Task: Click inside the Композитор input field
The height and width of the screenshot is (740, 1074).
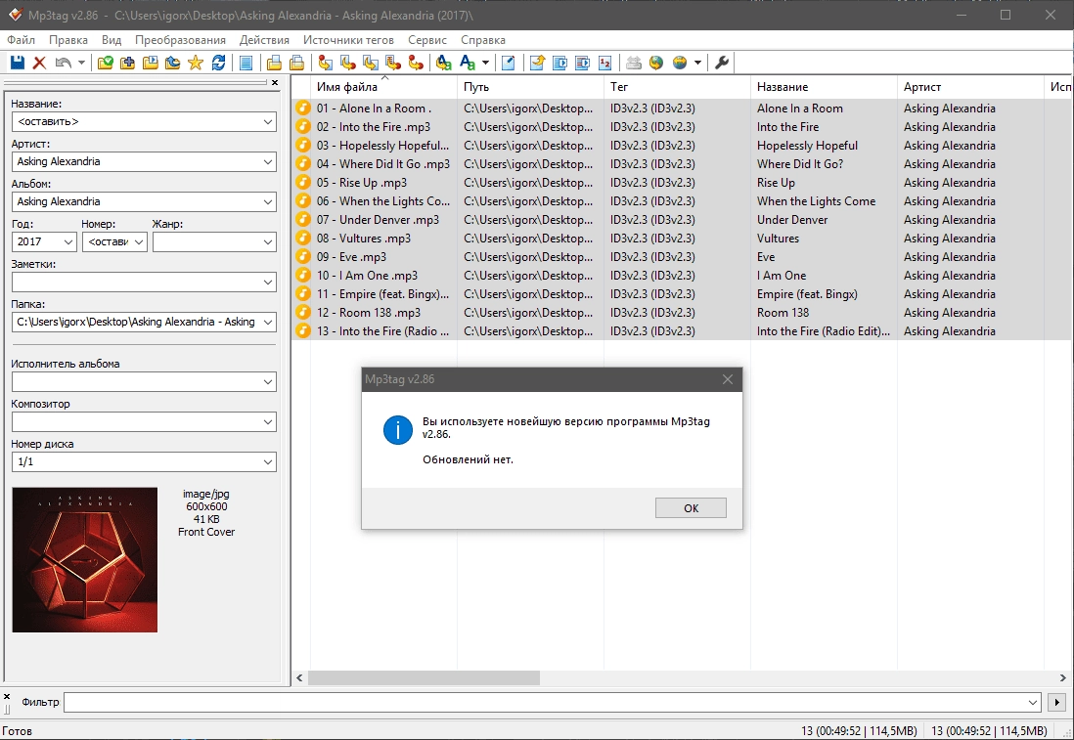Action: click(x=136, y=421)
